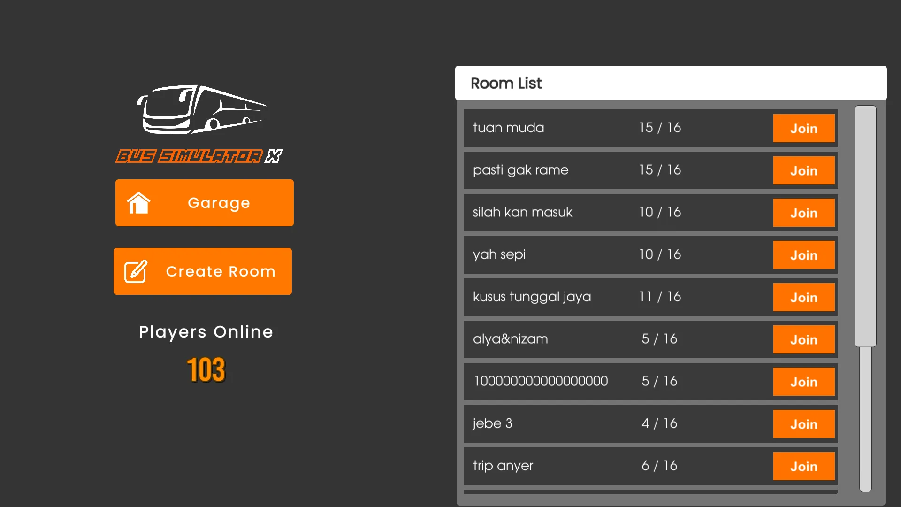Select the online player count '103'

206,370
